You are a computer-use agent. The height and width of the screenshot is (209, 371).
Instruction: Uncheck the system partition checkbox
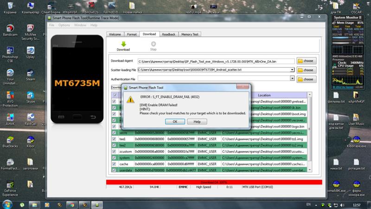tap(114, 158)
